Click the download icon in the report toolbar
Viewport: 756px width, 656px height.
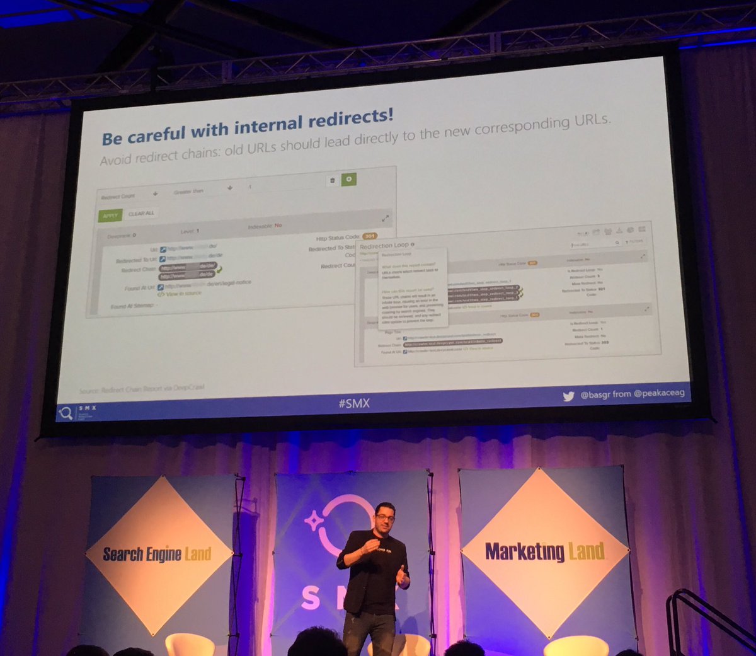pos(619,232)
